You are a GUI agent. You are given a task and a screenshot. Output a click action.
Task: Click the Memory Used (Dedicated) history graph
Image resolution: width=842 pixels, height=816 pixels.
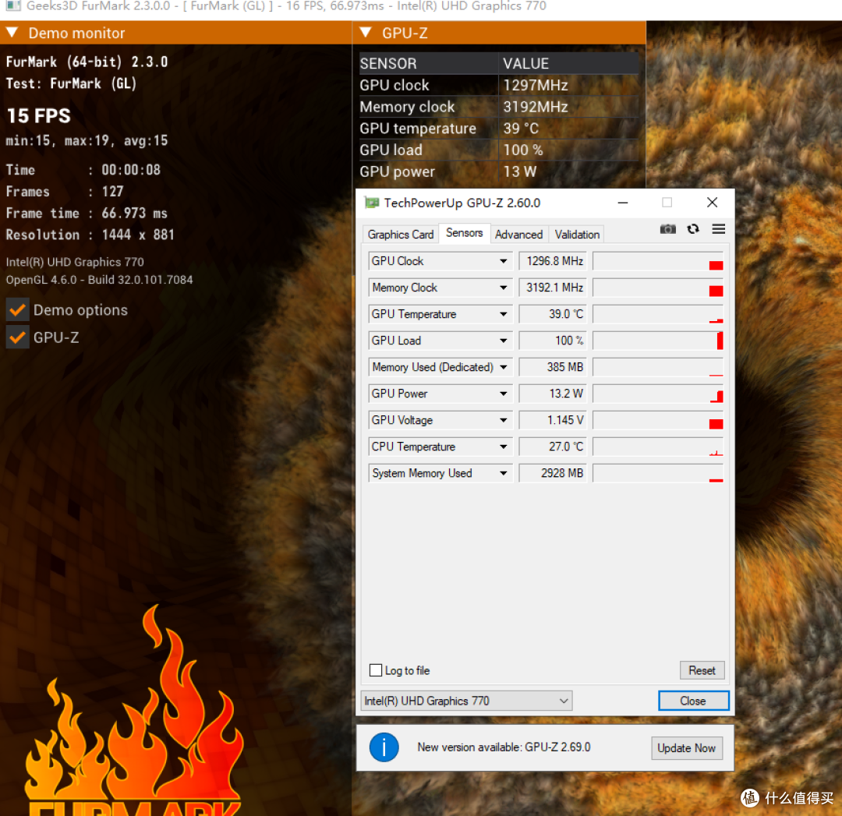coord(658,367)
